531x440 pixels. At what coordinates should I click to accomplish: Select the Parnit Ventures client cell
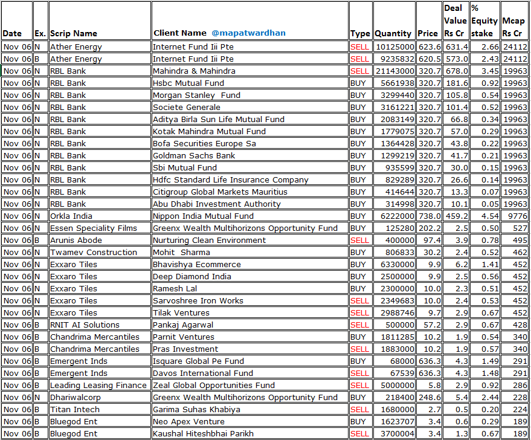coord(250,337)
